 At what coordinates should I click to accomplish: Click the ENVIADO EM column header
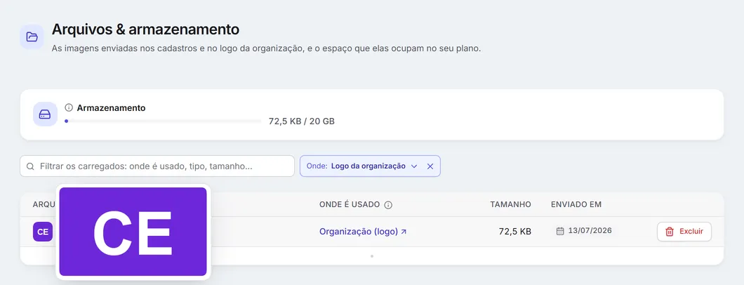576,204
